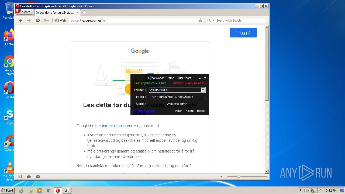This screenshot has height=194, width=345.
Task: Open the Wand password key icon
Action: 46,20
